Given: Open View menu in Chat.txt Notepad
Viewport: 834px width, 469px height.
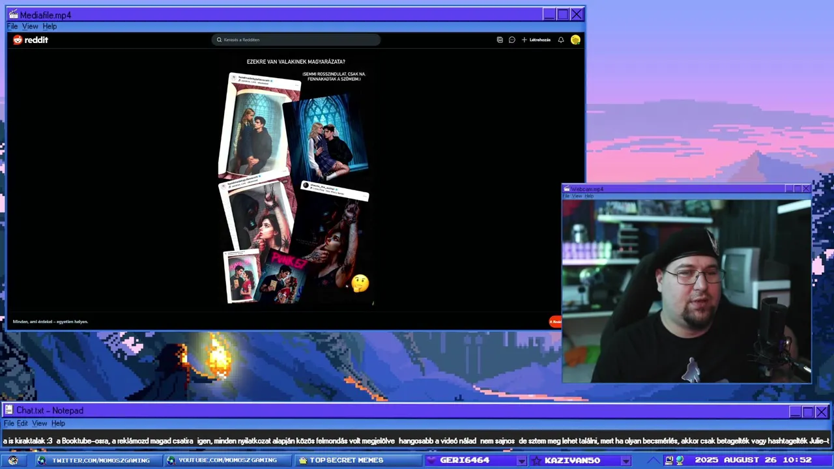Looking at the screenshot, I should coord(39,423).
